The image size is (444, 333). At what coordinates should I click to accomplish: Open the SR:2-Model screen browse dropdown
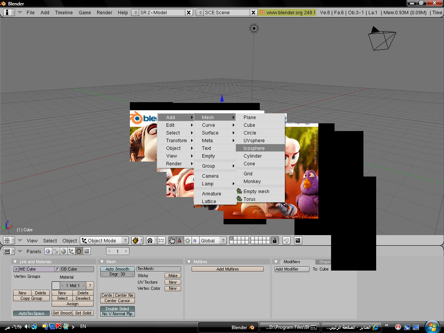click(135, 12)
